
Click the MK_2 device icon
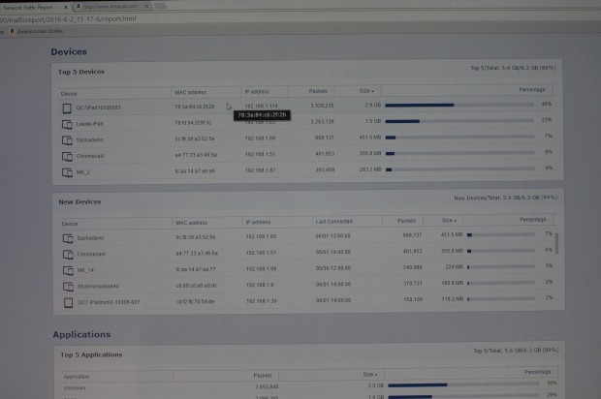(x=67, y=170)
